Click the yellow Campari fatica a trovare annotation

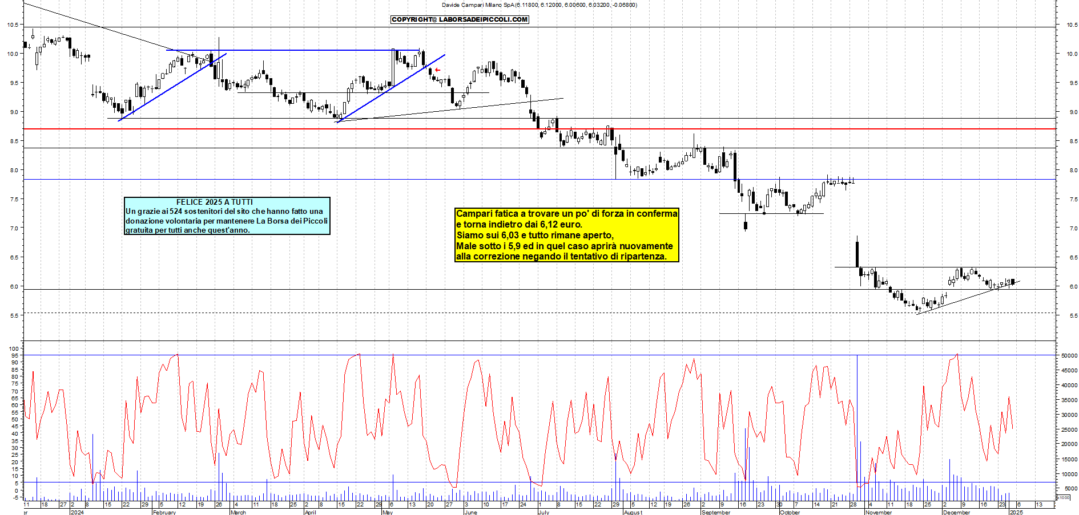tap(567, 235)
